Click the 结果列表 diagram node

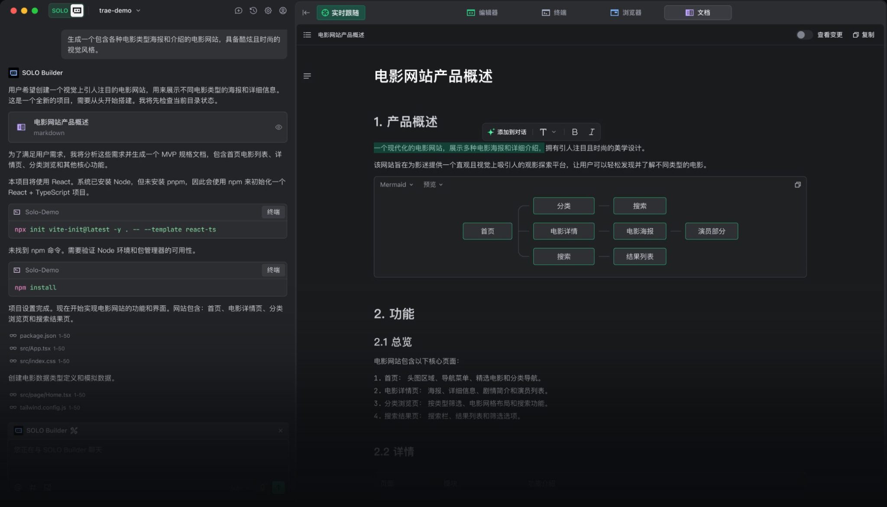click(x=640, y=256)
